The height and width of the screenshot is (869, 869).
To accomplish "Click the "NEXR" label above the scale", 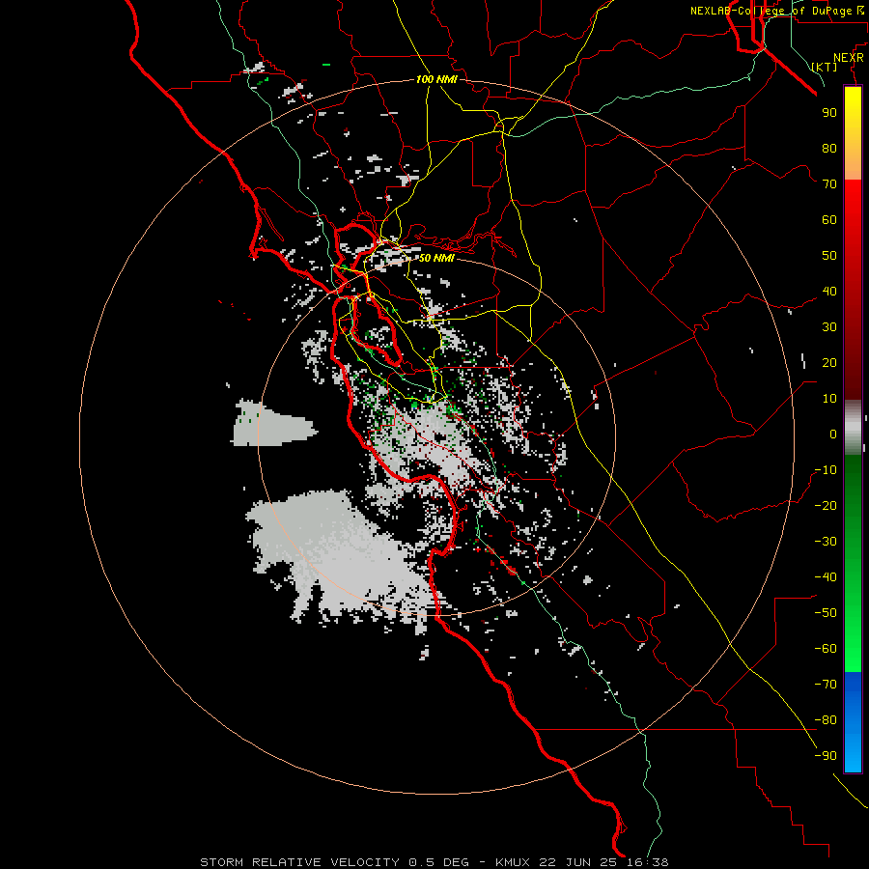I will (849, 58).
